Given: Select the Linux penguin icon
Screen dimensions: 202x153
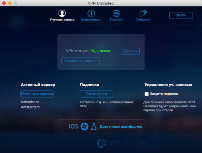Looking at the screenshot, I should (x=94, y=126).
